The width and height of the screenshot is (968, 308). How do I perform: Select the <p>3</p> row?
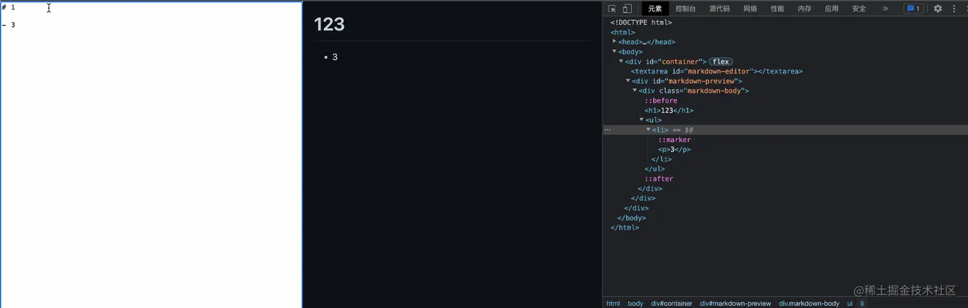pos(675,150)
